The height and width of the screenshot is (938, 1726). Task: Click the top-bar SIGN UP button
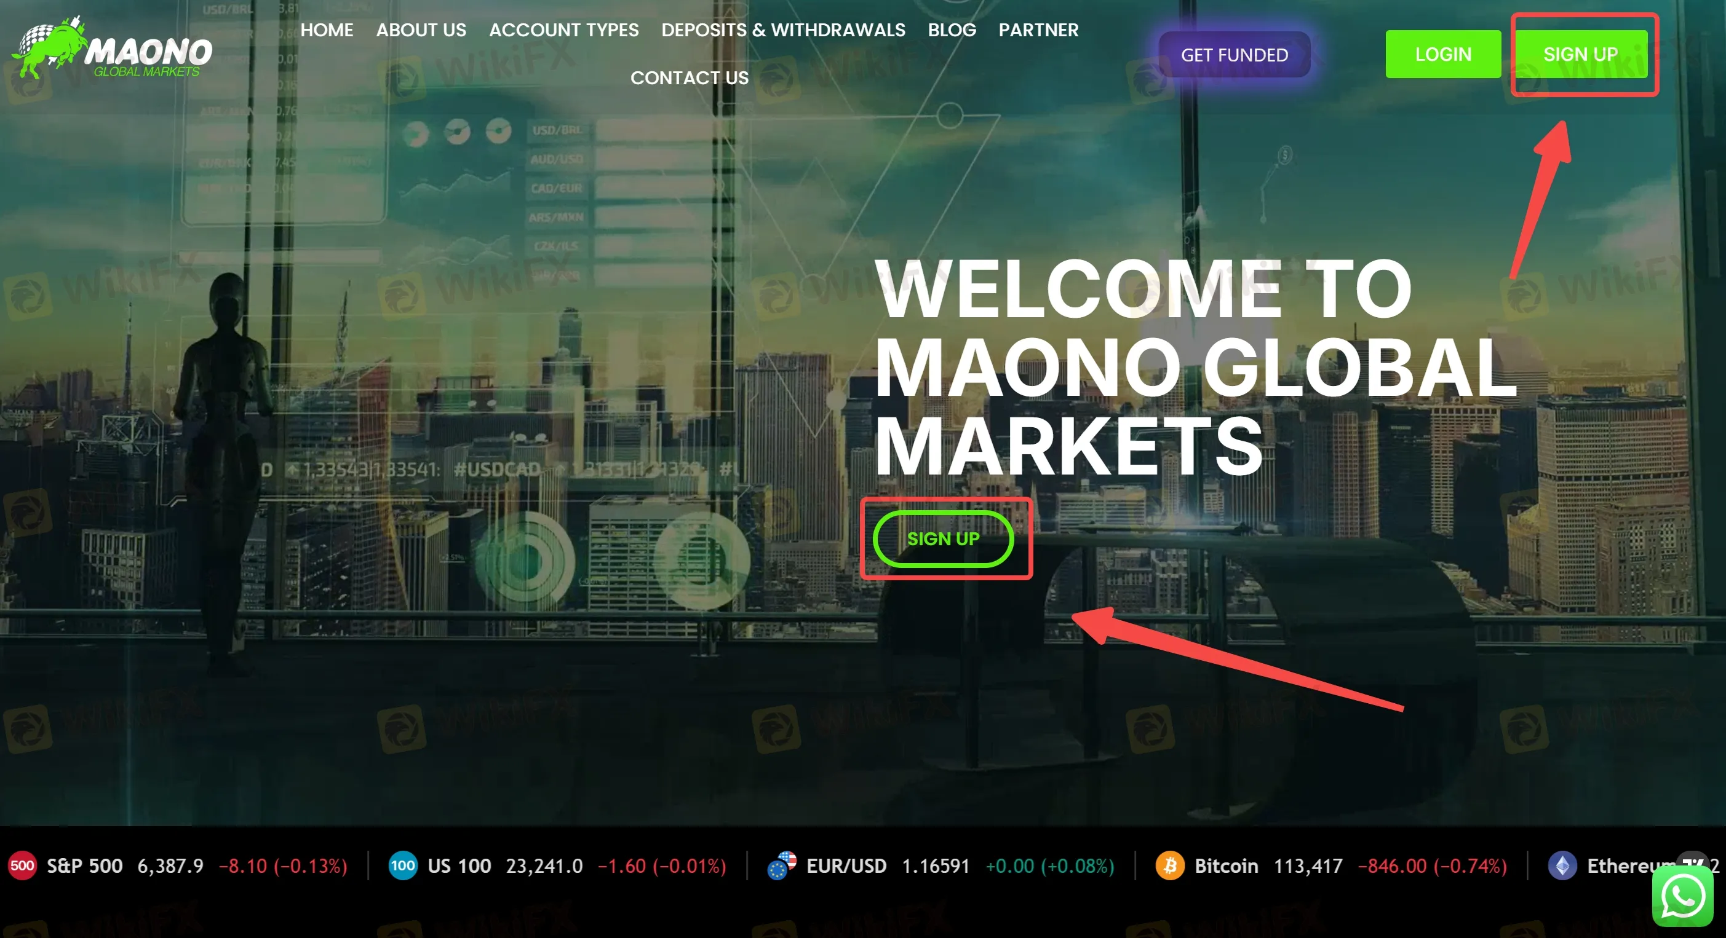point(1581,54)
